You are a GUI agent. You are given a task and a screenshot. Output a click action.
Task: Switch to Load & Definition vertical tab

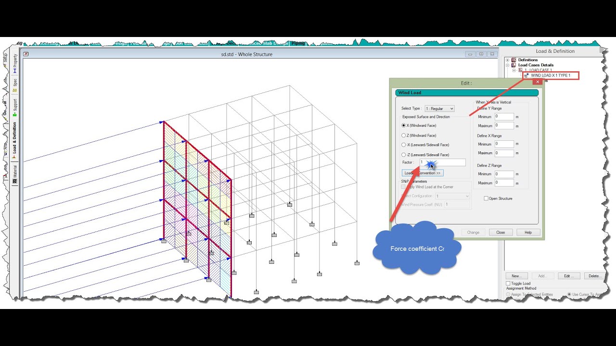tap(15, 140)
